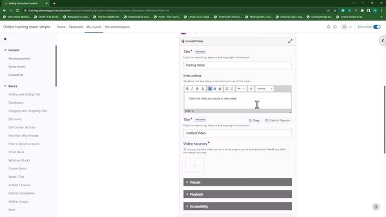Open My courses in top navigation

[94, 27]
